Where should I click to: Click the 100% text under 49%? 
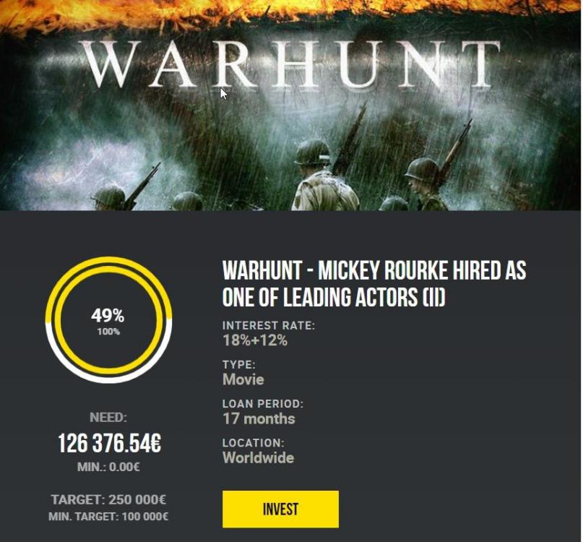point(108,332)
